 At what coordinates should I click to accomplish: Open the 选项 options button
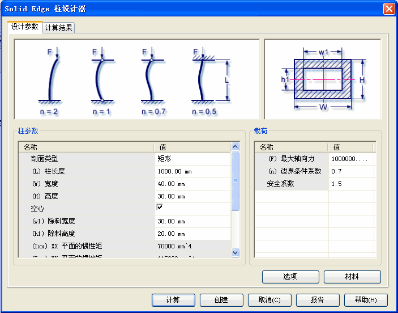[x=290, y=277]
